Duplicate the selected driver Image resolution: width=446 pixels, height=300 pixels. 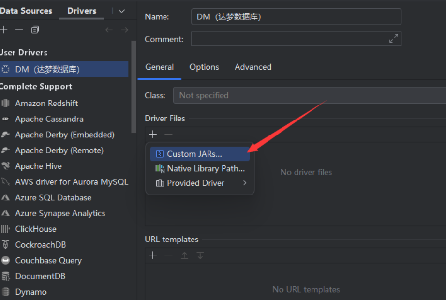(x=35, y=30)
